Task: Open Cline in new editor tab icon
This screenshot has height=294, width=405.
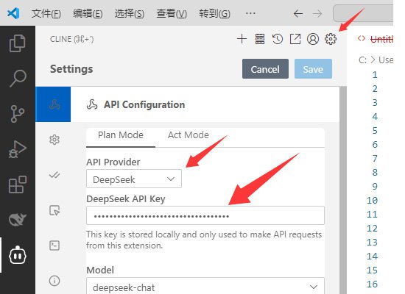Action: pyautogui.click(x=295, y=39)
